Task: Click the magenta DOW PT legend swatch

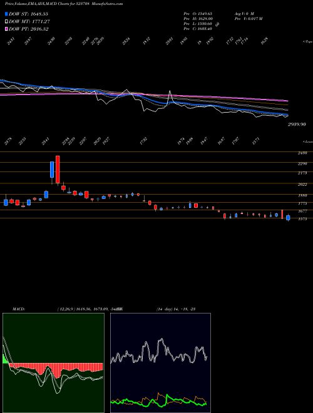Action: point(7,29)
